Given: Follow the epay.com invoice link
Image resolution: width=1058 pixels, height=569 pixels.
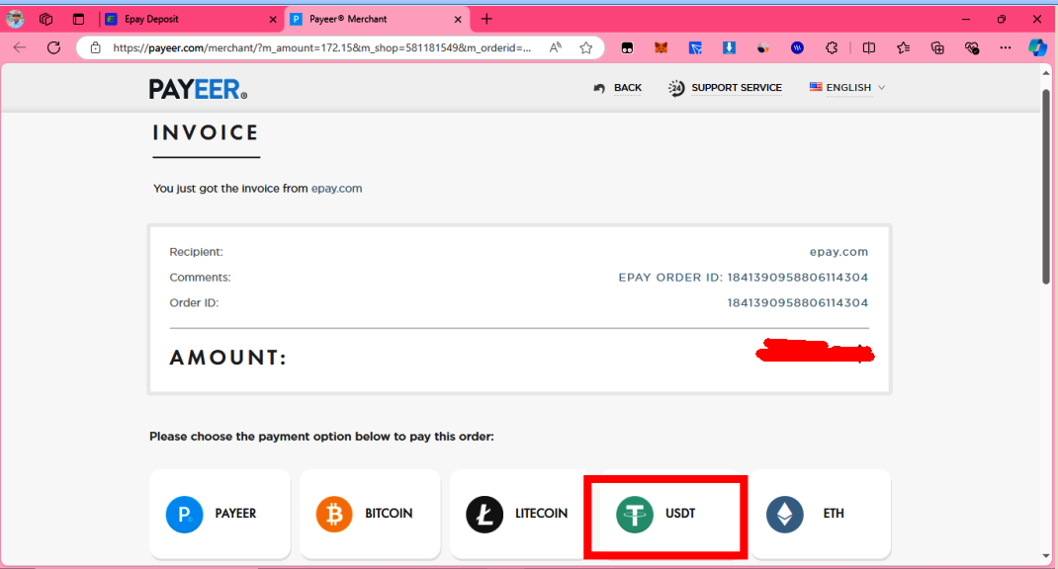Looking at the screenshot, I should 337,188.
